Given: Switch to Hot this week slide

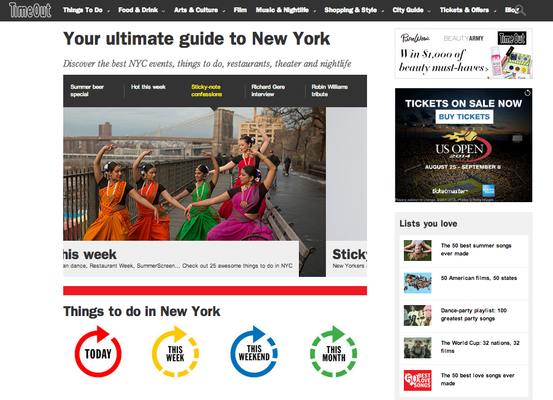Looking at the screenshot, I should tap(148, 87).
